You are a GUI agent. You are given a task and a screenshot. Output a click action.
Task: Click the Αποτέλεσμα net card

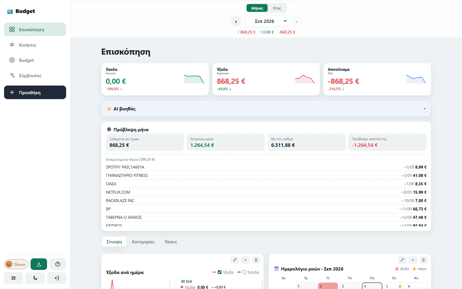coord(377,79)
